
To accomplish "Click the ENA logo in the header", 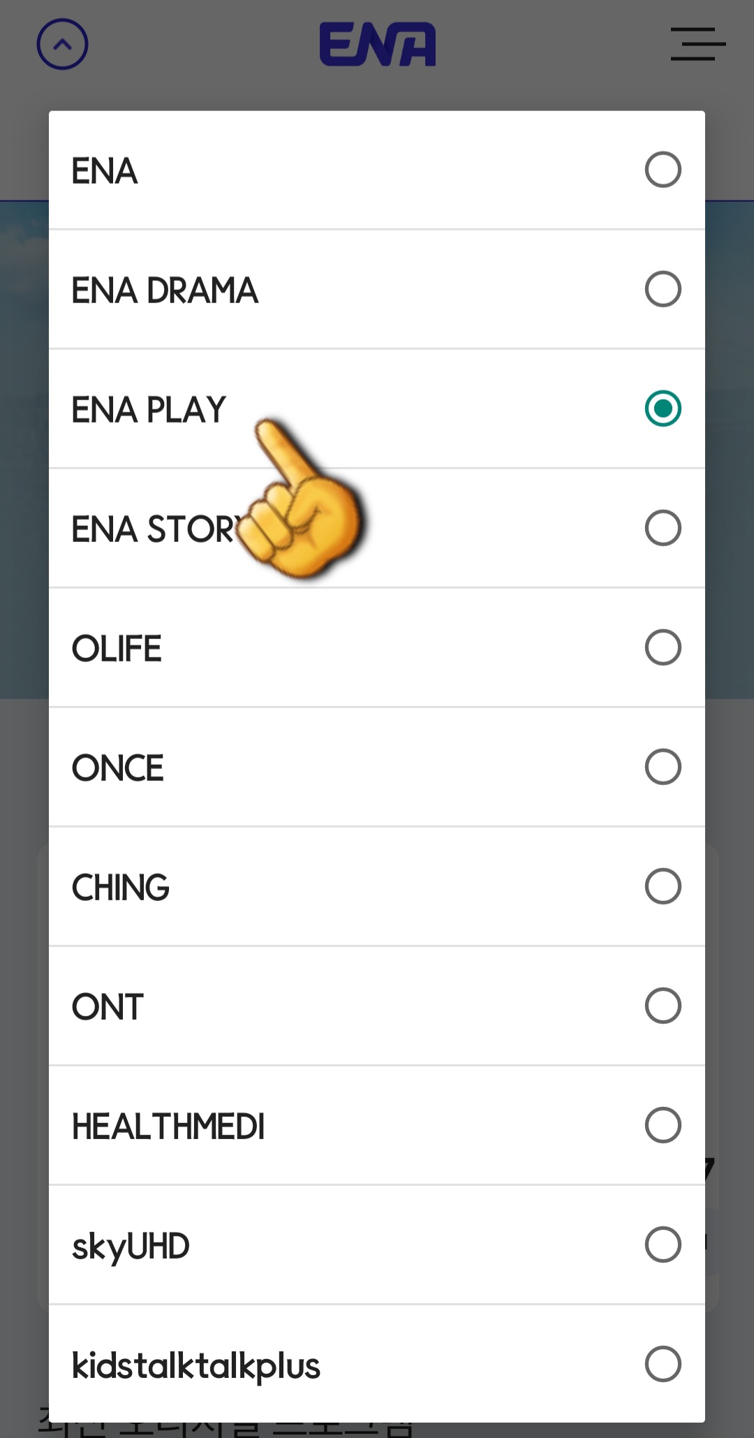I will (377, 45).
